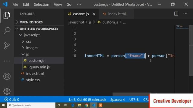The image size is (193, 108).
Task: Open Task View on the taskbar
Action: [65, 105]
